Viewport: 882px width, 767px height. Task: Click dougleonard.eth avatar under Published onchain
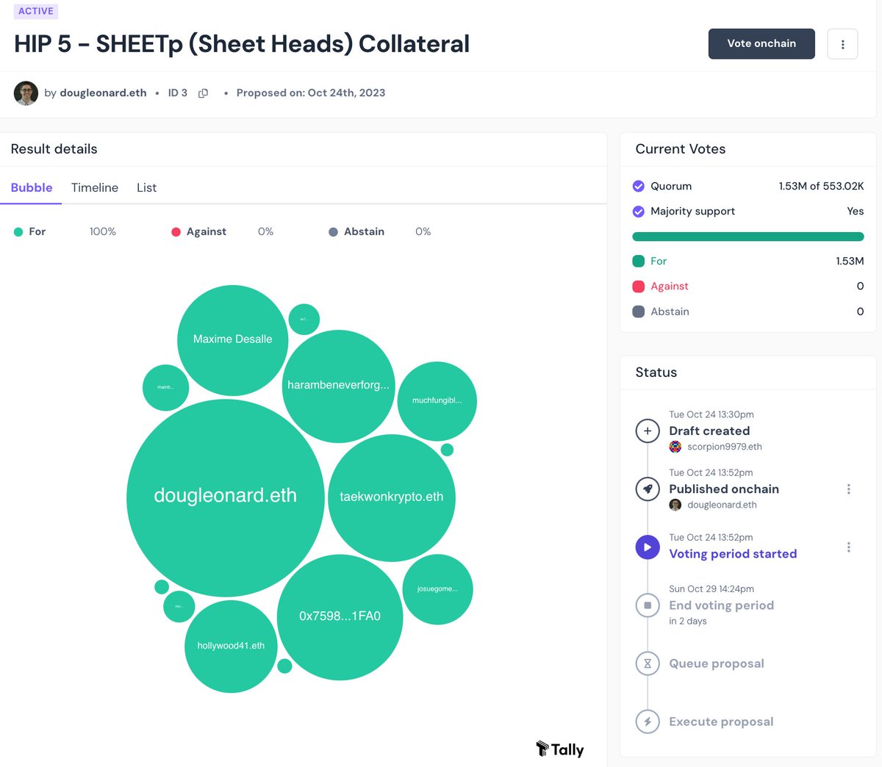pyautogui.click(x=675, y=505)
